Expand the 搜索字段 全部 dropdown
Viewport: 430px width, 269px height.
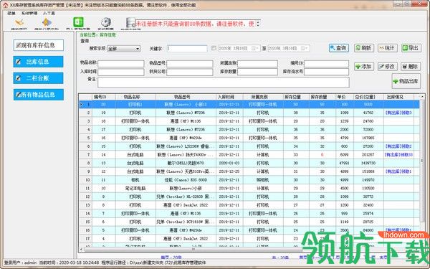pyautogui.click(x=138, y=49)
